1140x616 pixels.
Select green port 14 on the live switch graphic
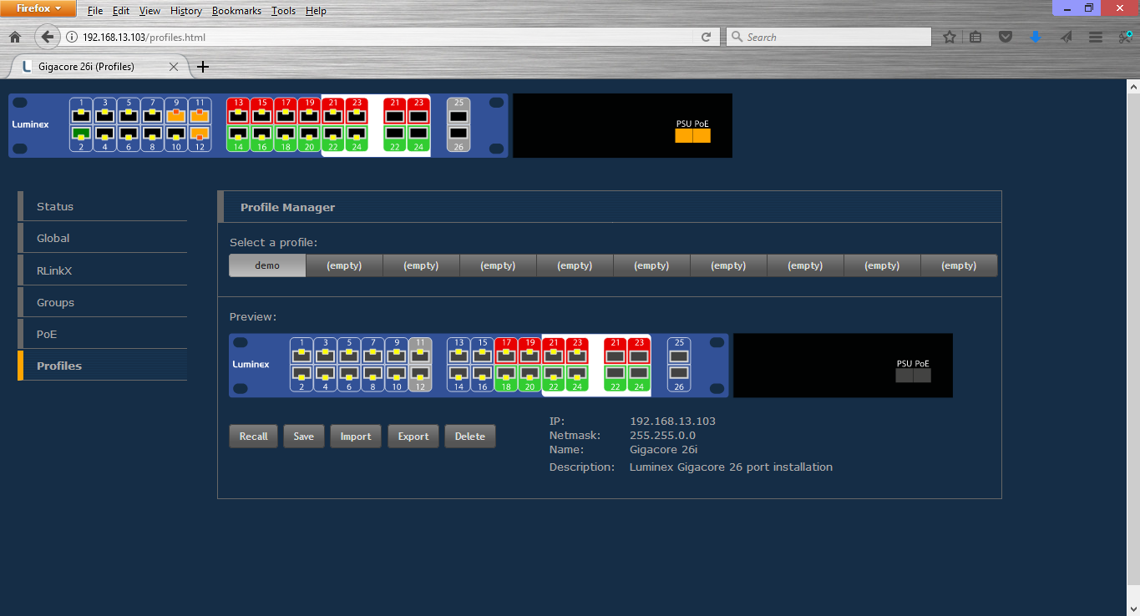click(x=238, y=139)
